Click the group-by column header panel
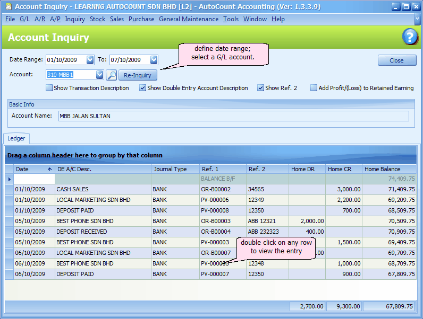Viewport: 423px width, 319px height. click(210, 155)
